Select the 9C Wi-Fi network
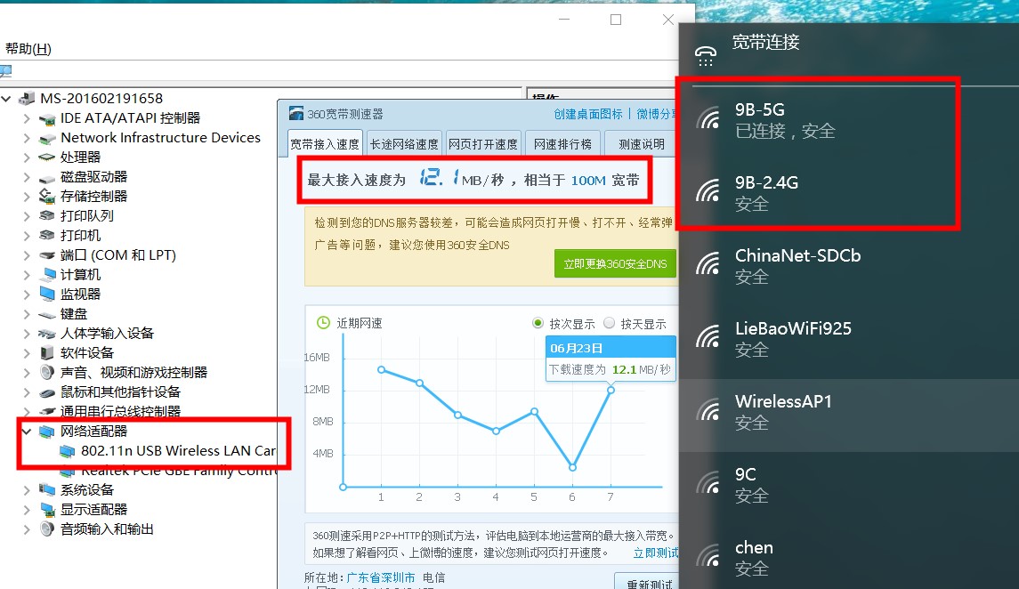Screen dimensions: 1019x589 click(x=849, y=484)
